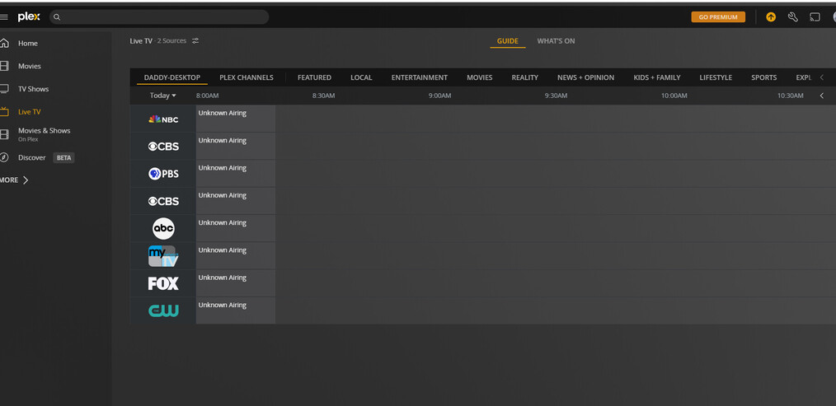The height and width of the screenshot is (406, 836).
Task: Open Unknown Airing on NBC row
Action: (x=236, y=119)
